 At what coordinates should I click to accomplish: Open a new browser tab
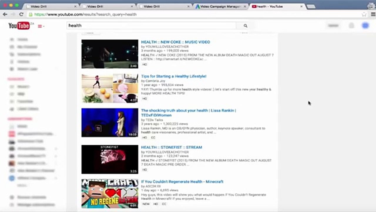[311, 6]
